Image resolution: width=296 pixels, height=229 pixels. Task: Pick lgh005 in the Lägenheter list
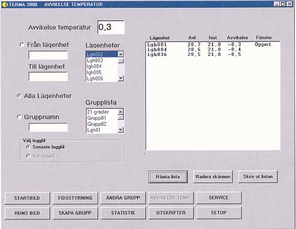102,72
